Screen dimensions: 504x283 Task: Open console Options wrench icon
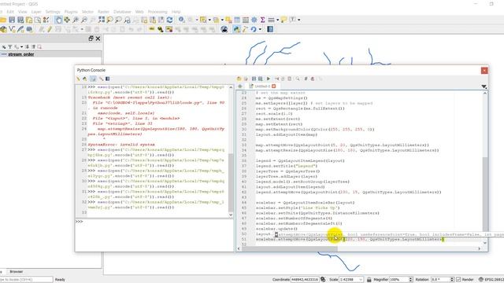click(x=101, y=79)
